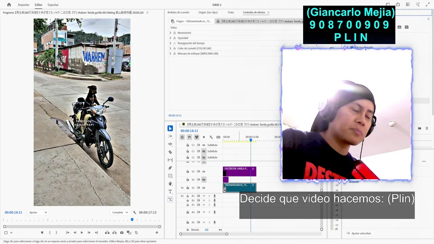
Task: Switch to the Exportar tab
Action: pyautogui.click(x=53, y=5)
